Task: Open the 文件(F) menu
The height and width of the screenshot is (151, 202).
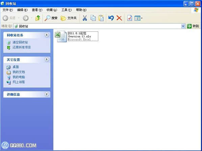Action: [8, 10]
